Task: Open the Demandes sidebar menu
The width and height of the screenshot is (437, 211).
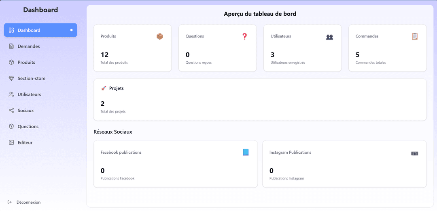Action: point(28,46)
